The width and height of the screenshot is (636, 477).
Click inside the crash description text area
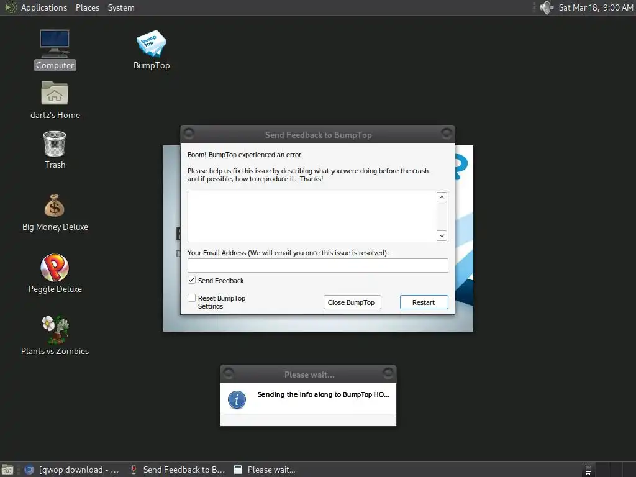coord(312,217)
